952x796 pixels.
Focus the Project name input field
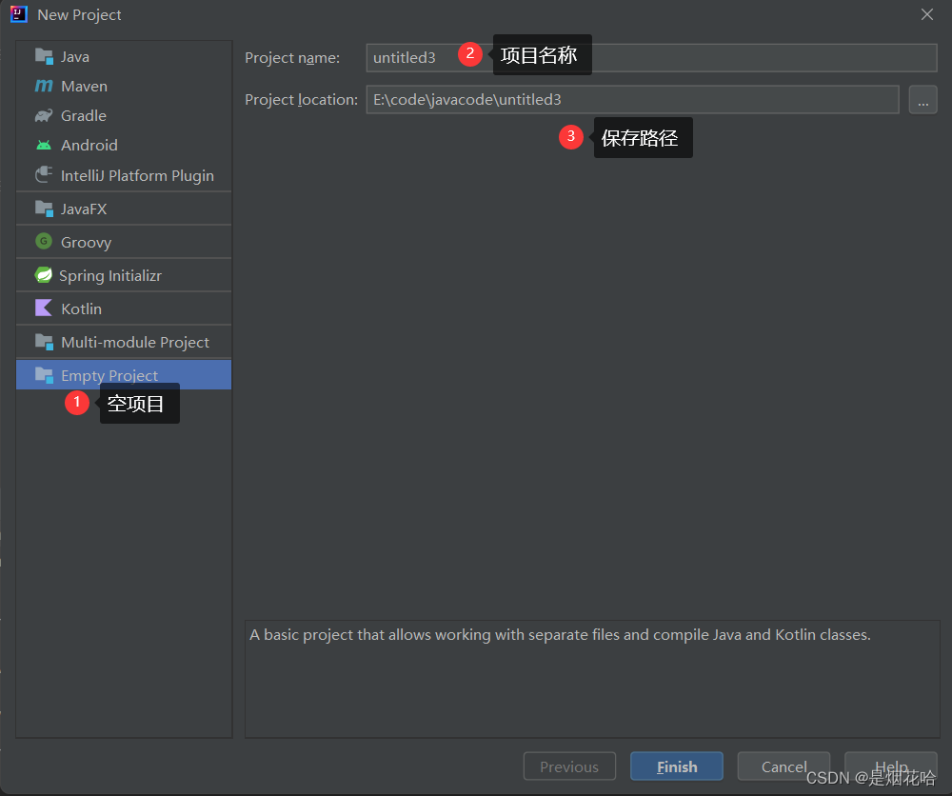(651, 58)
